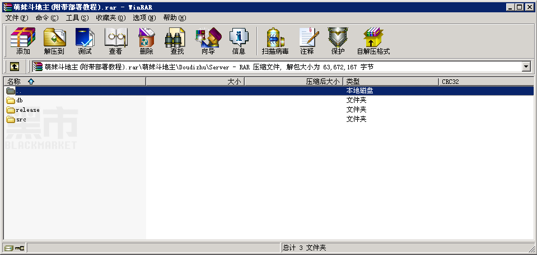Click the Protect (保护) shield icon

[x=338, y=41]
